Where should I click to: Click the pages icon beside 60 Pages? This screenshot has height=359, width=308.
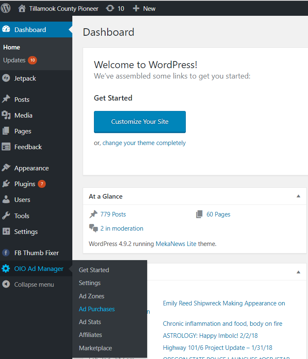coord(199,214)
